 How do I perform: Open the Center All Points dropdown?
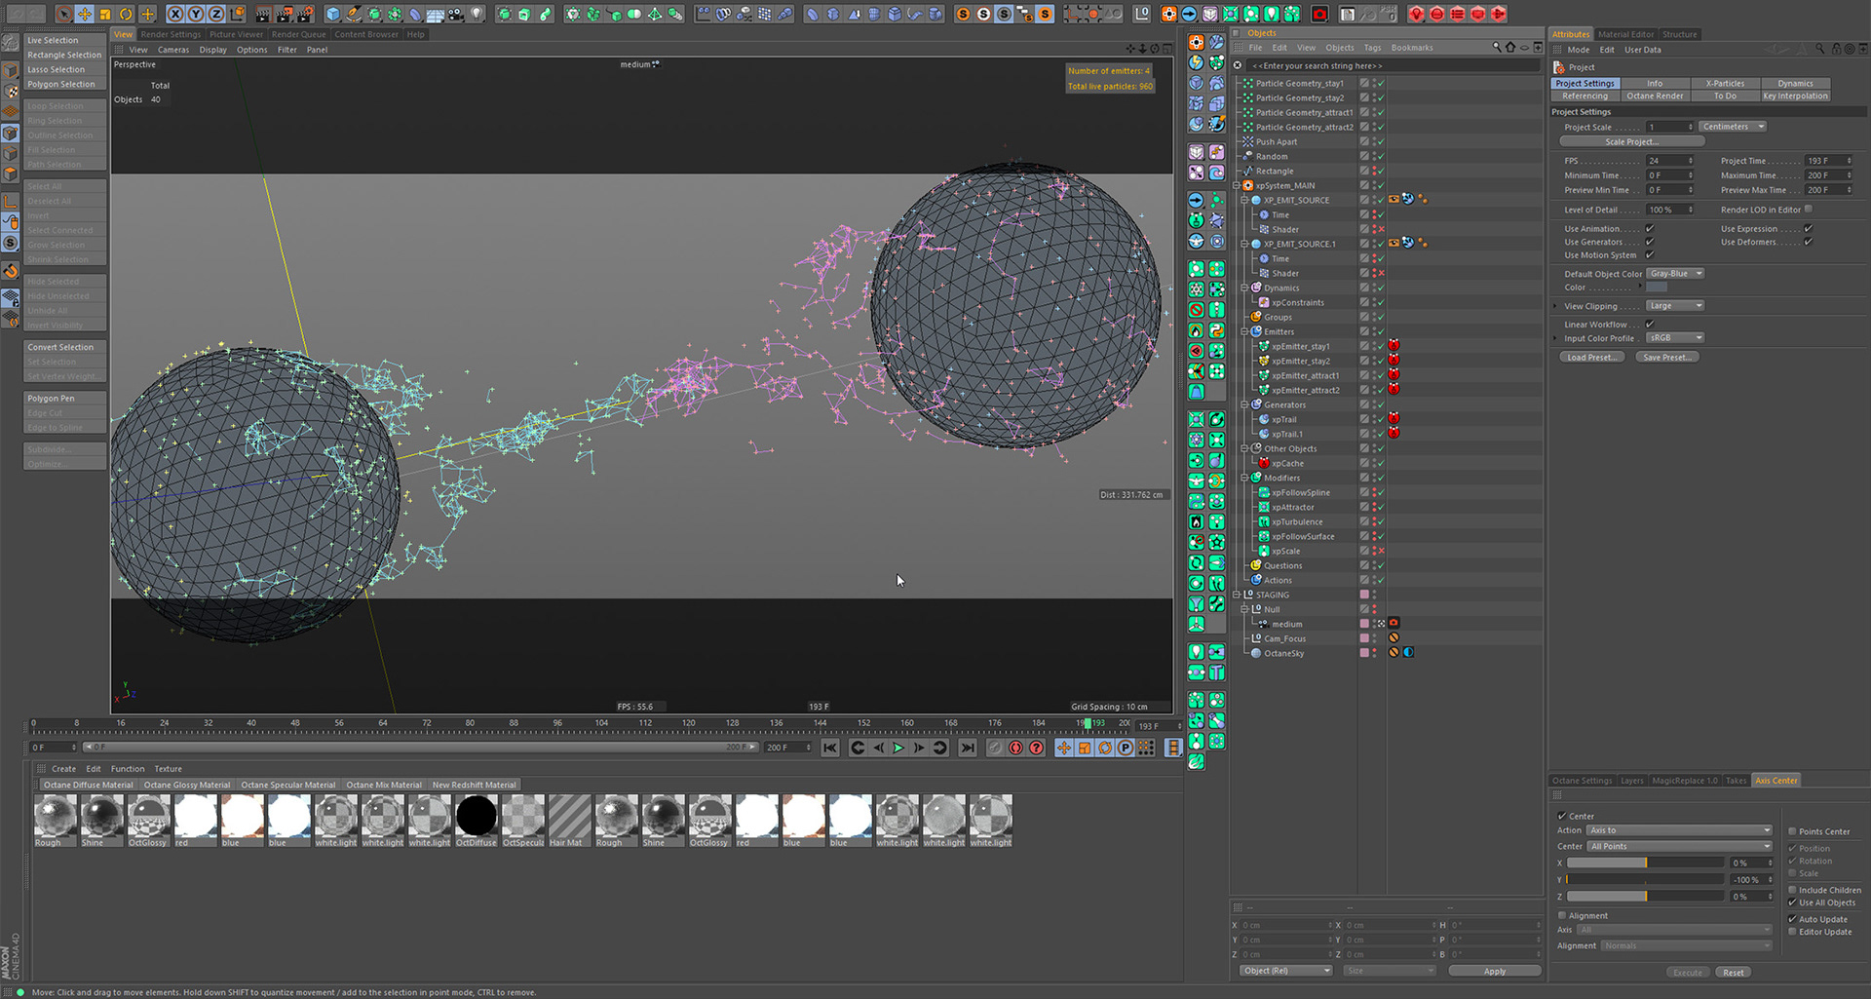(1679, 846)
